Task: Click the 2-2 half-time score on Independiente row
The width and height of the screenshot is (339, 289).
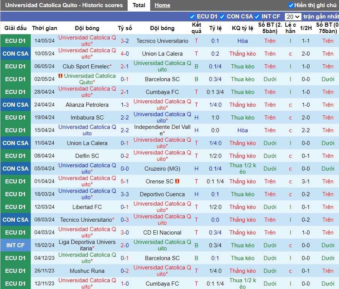Action: pos(306,130)
